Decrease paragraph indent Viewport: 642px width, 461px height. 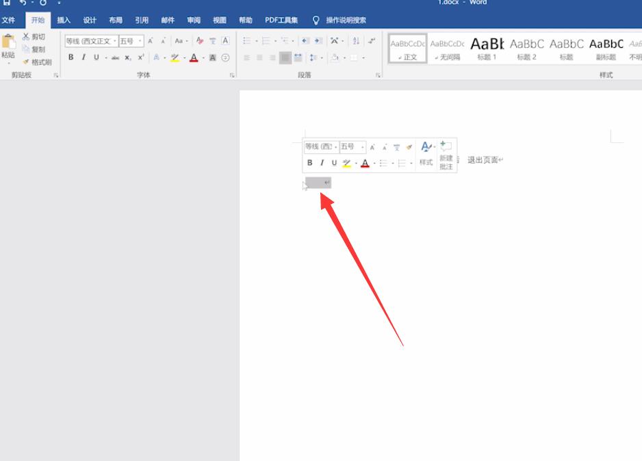click(x=305, y=40)
